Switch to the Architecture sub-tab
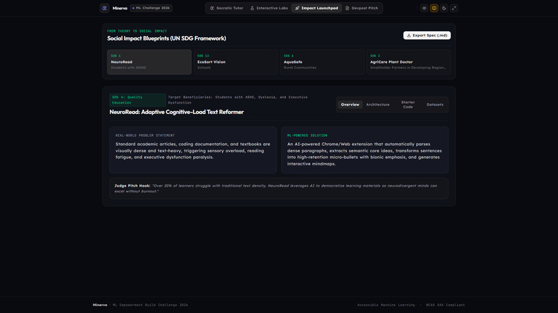Image resolution: width=558 pixels, height=313 pixels. point(378,104)
